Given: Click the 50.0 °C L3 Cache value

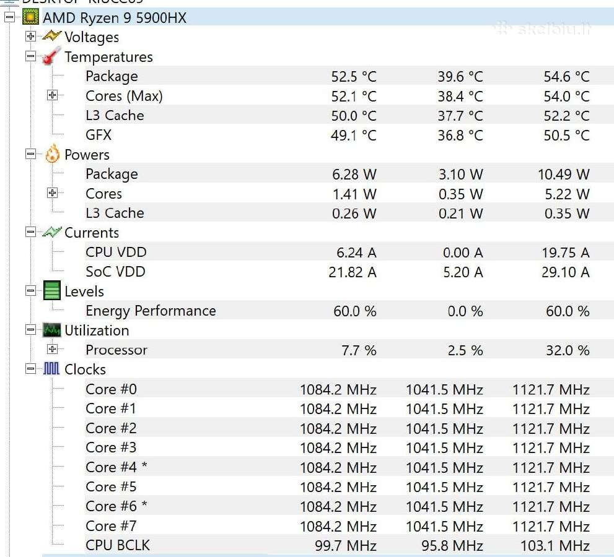Looking at the screenshot, I should (x=354, y=116).
